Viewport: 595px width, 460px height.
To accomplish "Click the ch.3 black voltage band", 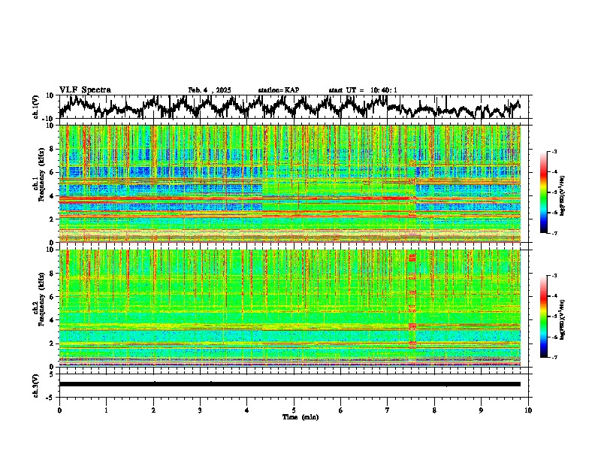I will click(290, 384).
